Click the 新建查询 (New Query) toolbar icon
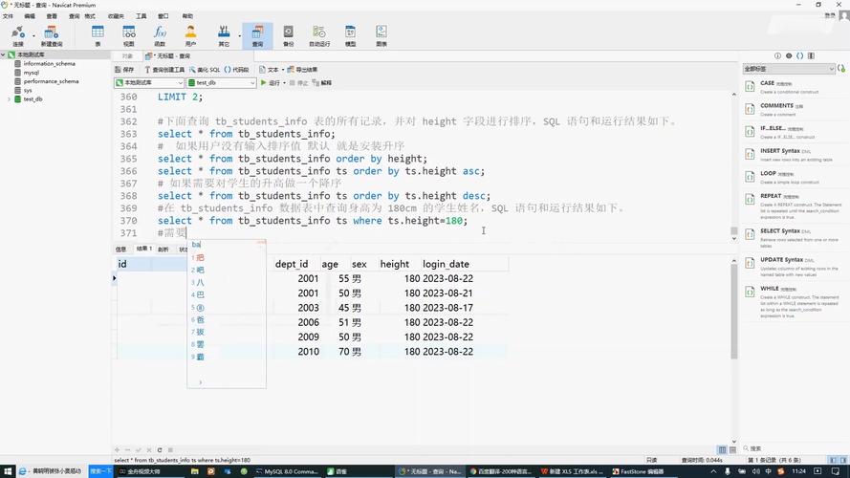This screenshot has width=850, height=478. tap(52, 35)
